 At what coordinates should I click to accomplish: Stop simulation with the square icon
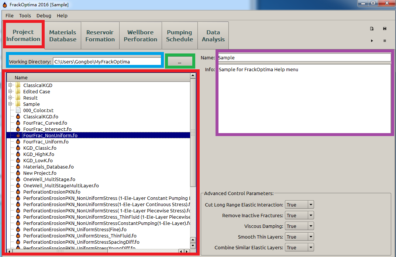coord(385,41)
